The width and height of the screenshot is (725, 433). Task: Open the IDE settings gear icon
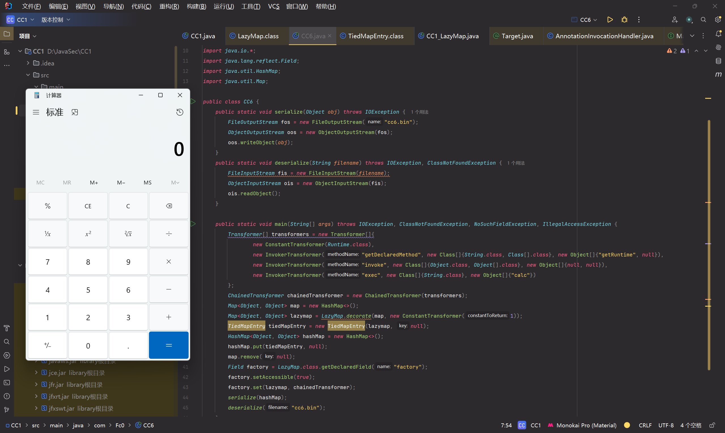click(x=718, y=20)
